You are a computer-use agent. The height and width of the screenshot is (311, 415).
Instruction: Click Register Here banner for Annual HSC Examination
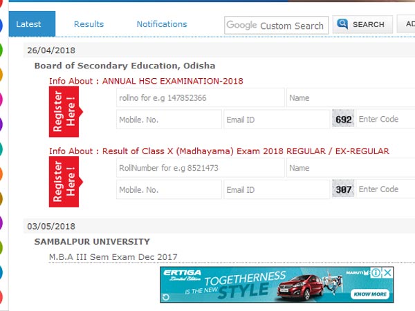click(65, 111)
